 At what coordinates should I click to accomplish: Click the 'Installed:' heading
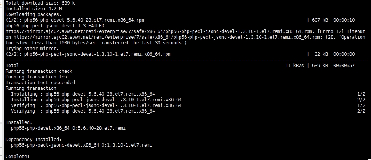click(x=19, y=122)
